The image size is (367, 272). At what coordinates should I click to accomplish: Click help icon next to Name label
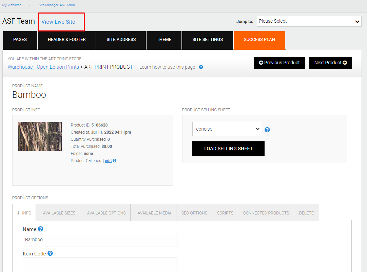tap(40, 229)
